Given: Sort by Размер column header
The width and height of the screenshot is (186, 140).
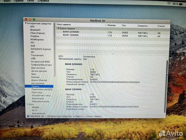Looking at the screenshot, I should pos(112,25).
